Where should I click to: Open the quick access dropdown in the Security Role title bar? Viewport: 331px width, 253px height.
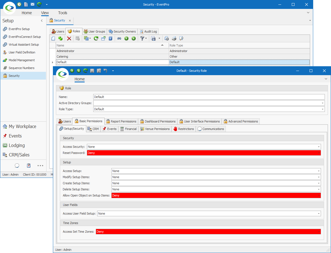[x=113, y=71]
